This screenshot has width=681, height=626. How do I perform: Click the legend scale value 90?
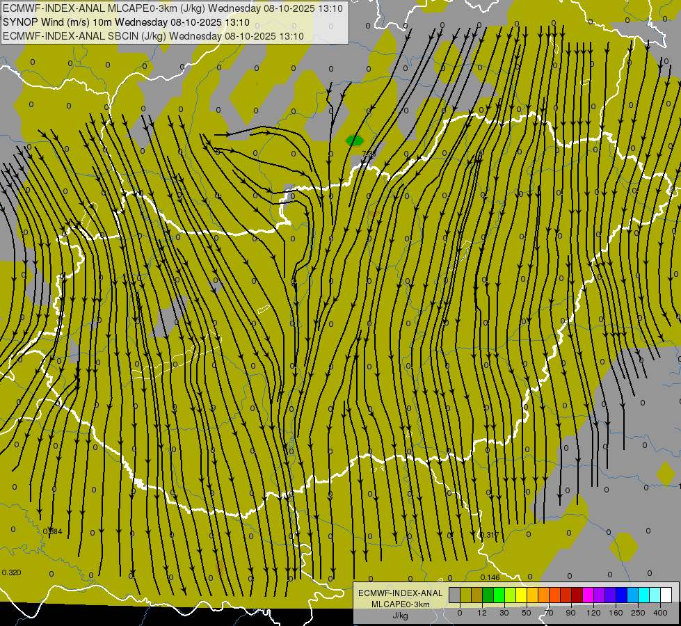570,613
